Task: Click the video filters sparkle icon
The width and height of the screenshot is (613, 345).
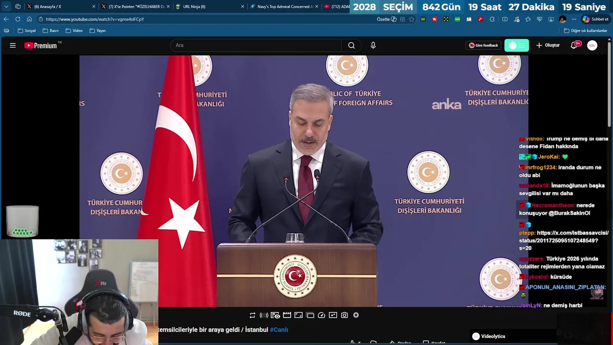Action: point(333,315)
